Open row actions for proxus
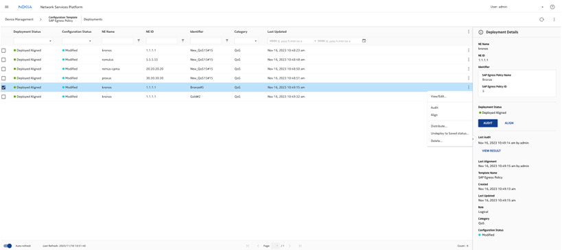 pyautogui.click(x=469, y=78)
